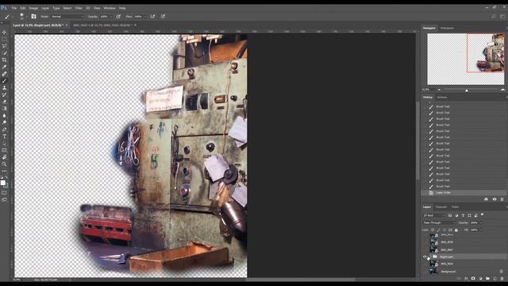This screenshot has width=508, height=286.
Task: Select the Rectangle shape tool
Action: tap(4, 150)
